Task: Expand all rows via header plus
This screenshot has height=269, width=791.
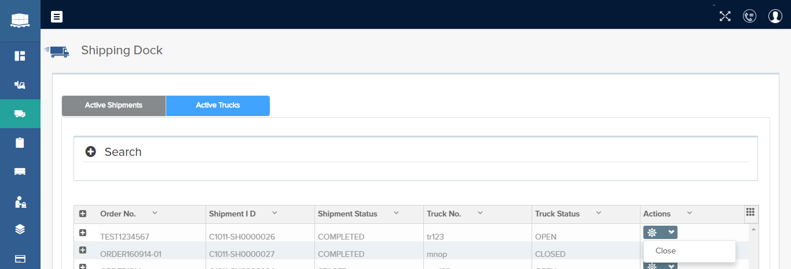Action: pos(83,214)
